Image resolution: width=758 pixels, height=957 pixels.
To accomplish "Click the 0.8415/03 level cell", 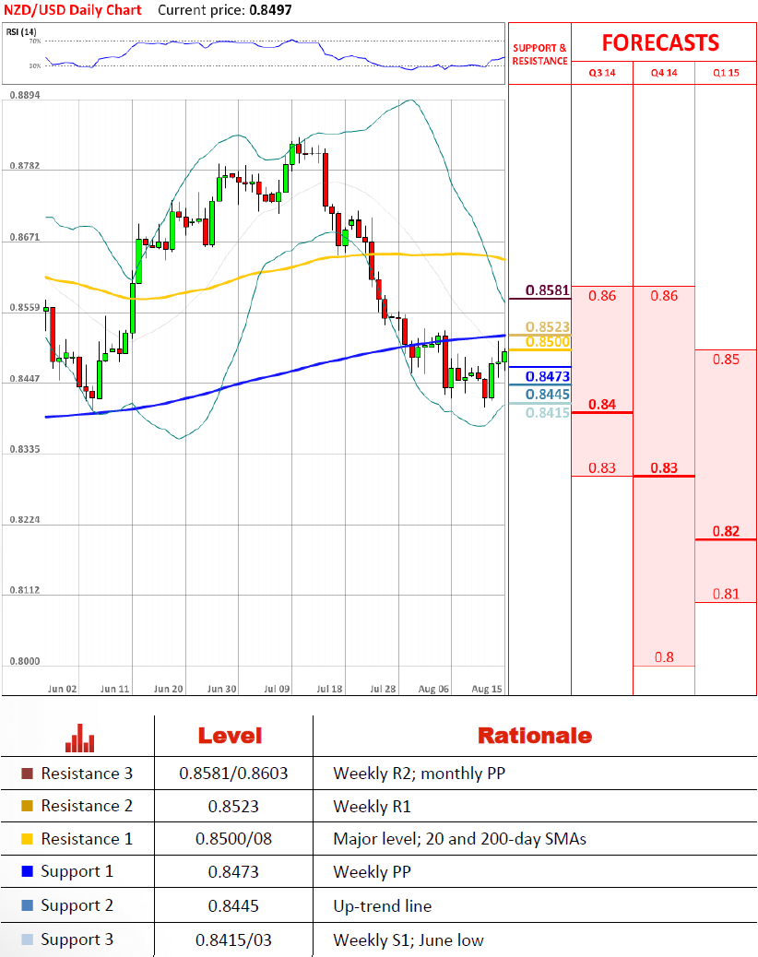I will [233, 939].
